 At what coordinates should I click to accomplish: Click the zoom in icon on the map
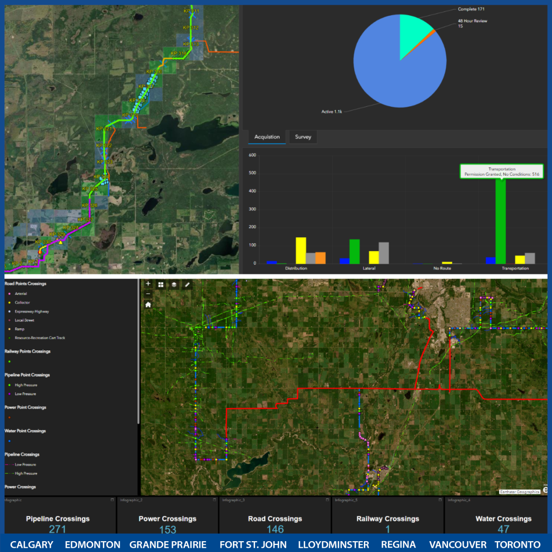(148, 284)
